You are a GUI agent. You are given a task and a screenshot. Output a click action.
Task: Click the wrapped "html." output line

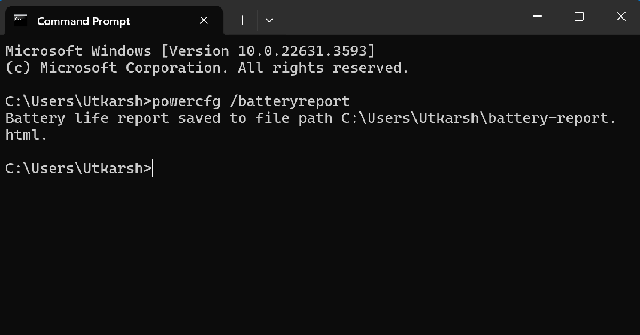(26, 135)
